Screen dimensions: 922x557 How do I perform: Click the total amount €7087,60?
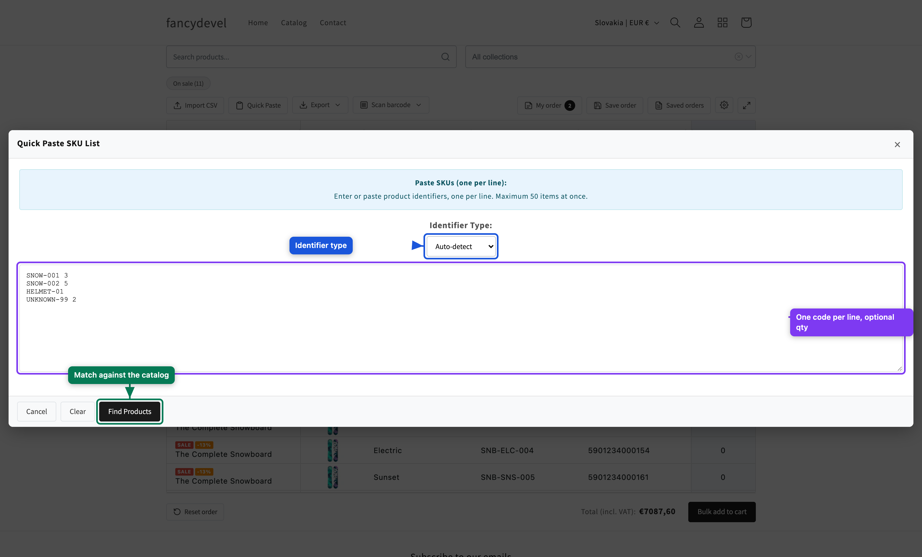[657, 511]
